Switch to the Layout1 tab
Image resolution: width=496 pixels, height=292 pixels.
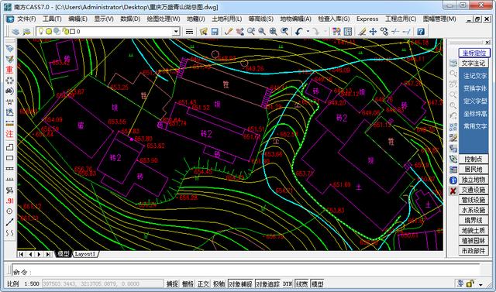[86, 254]
